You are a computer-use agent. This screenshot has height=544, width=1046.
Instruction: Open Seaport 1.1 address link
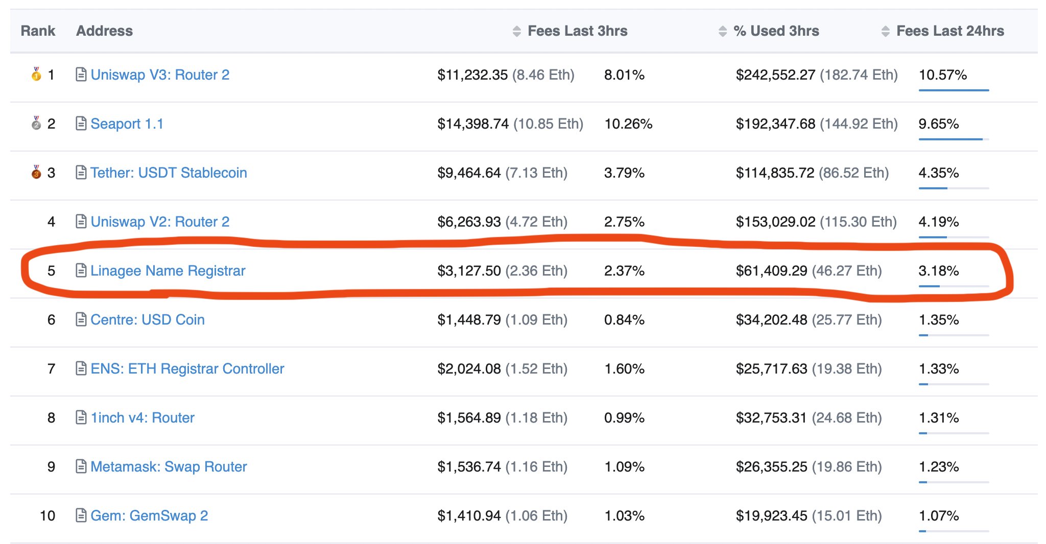coord(127,123)
